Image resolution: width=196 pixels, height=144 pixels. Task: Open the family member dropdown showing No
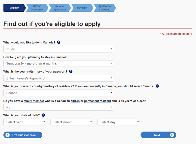pos(58,107)
